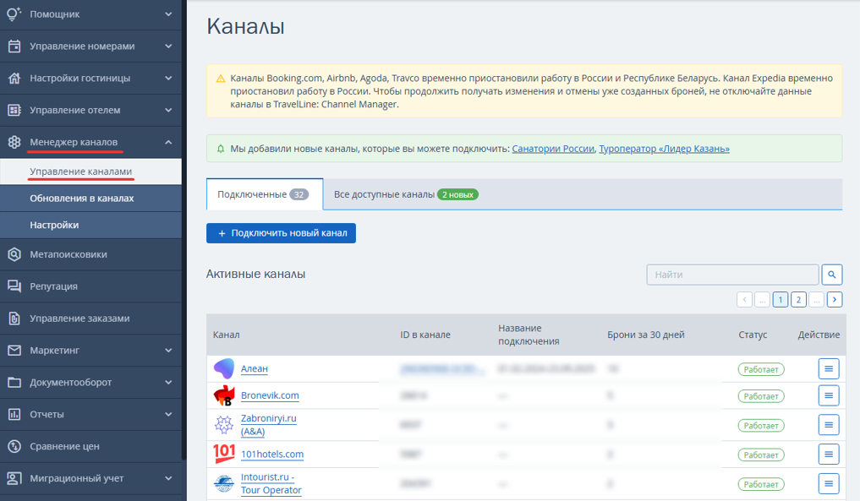Viewport: 860px width, 501px height.
Task: Open action menu for Bronevik.com row
Action: tap(828, 395)
